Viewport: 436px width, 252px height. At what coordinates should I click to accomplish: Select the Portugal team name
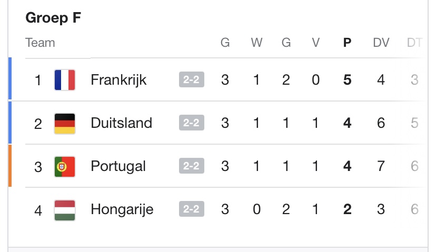click(118, 167)
